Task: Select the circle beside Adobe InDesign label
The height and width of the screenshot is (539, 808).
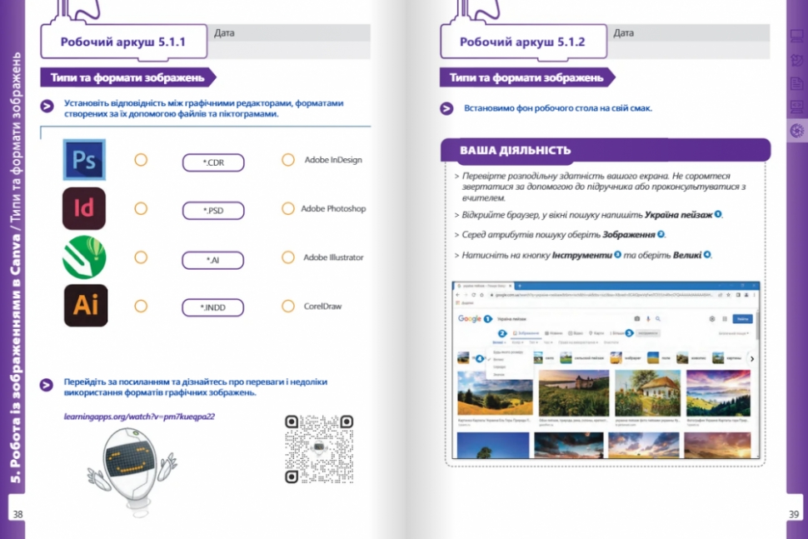Action: [x=288, y=160]
